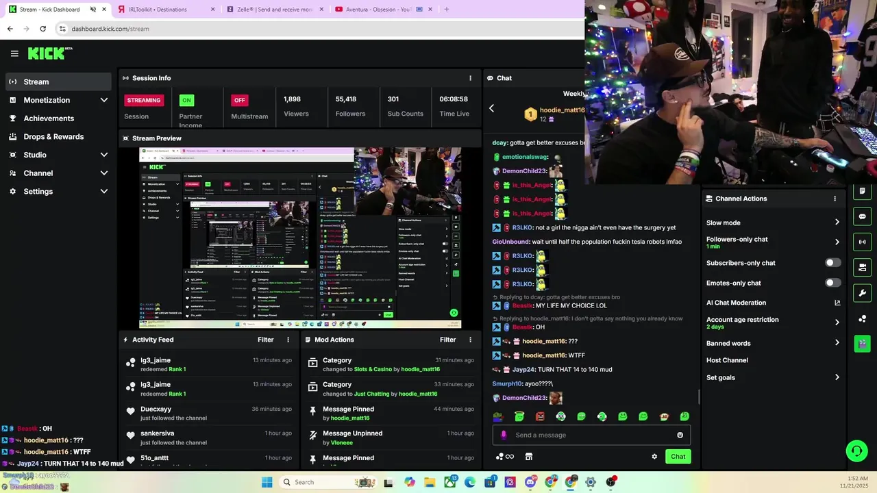Open Channel Actions three-dot menu
The height and width of the screenshot is (493, 877).
(x=835, y=199)
